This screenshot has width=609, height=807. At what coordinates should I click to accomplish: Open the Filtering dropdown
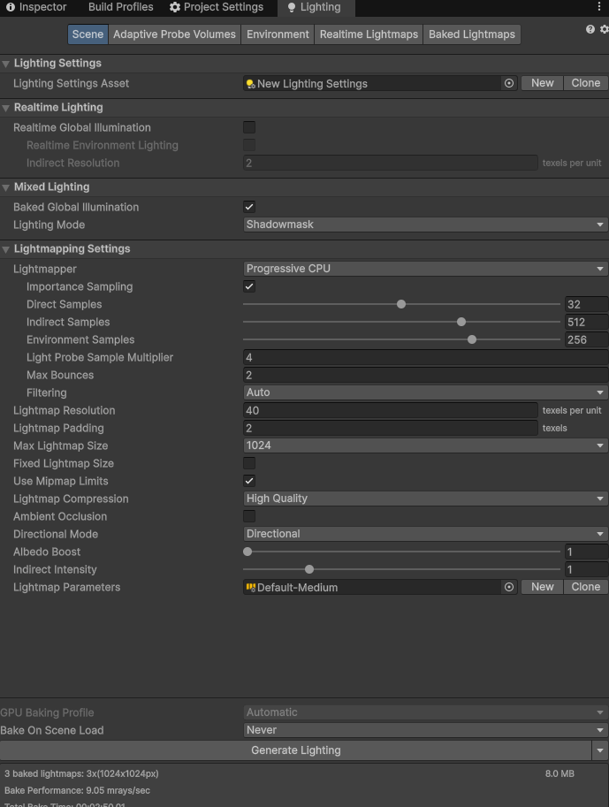coord(425,392)
